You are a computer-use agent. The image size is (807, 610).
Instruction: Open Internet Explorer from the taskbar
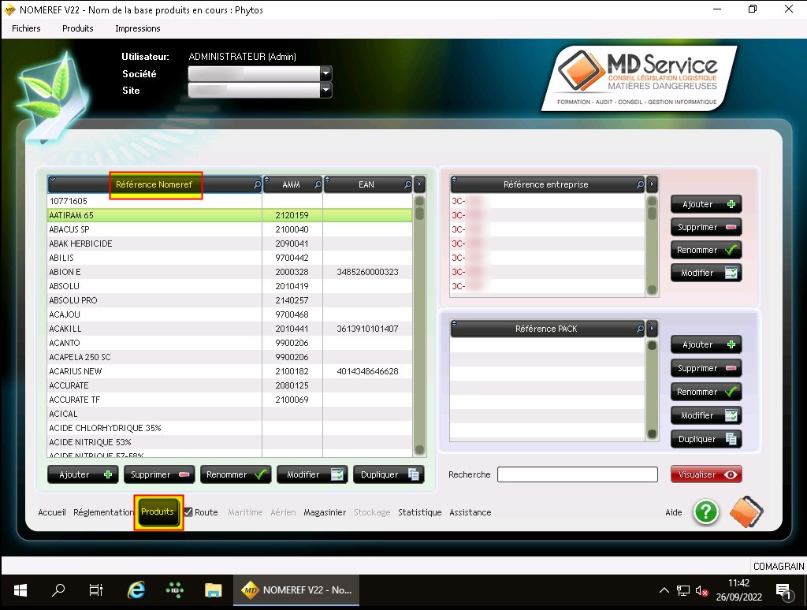[x=136, y=590]
